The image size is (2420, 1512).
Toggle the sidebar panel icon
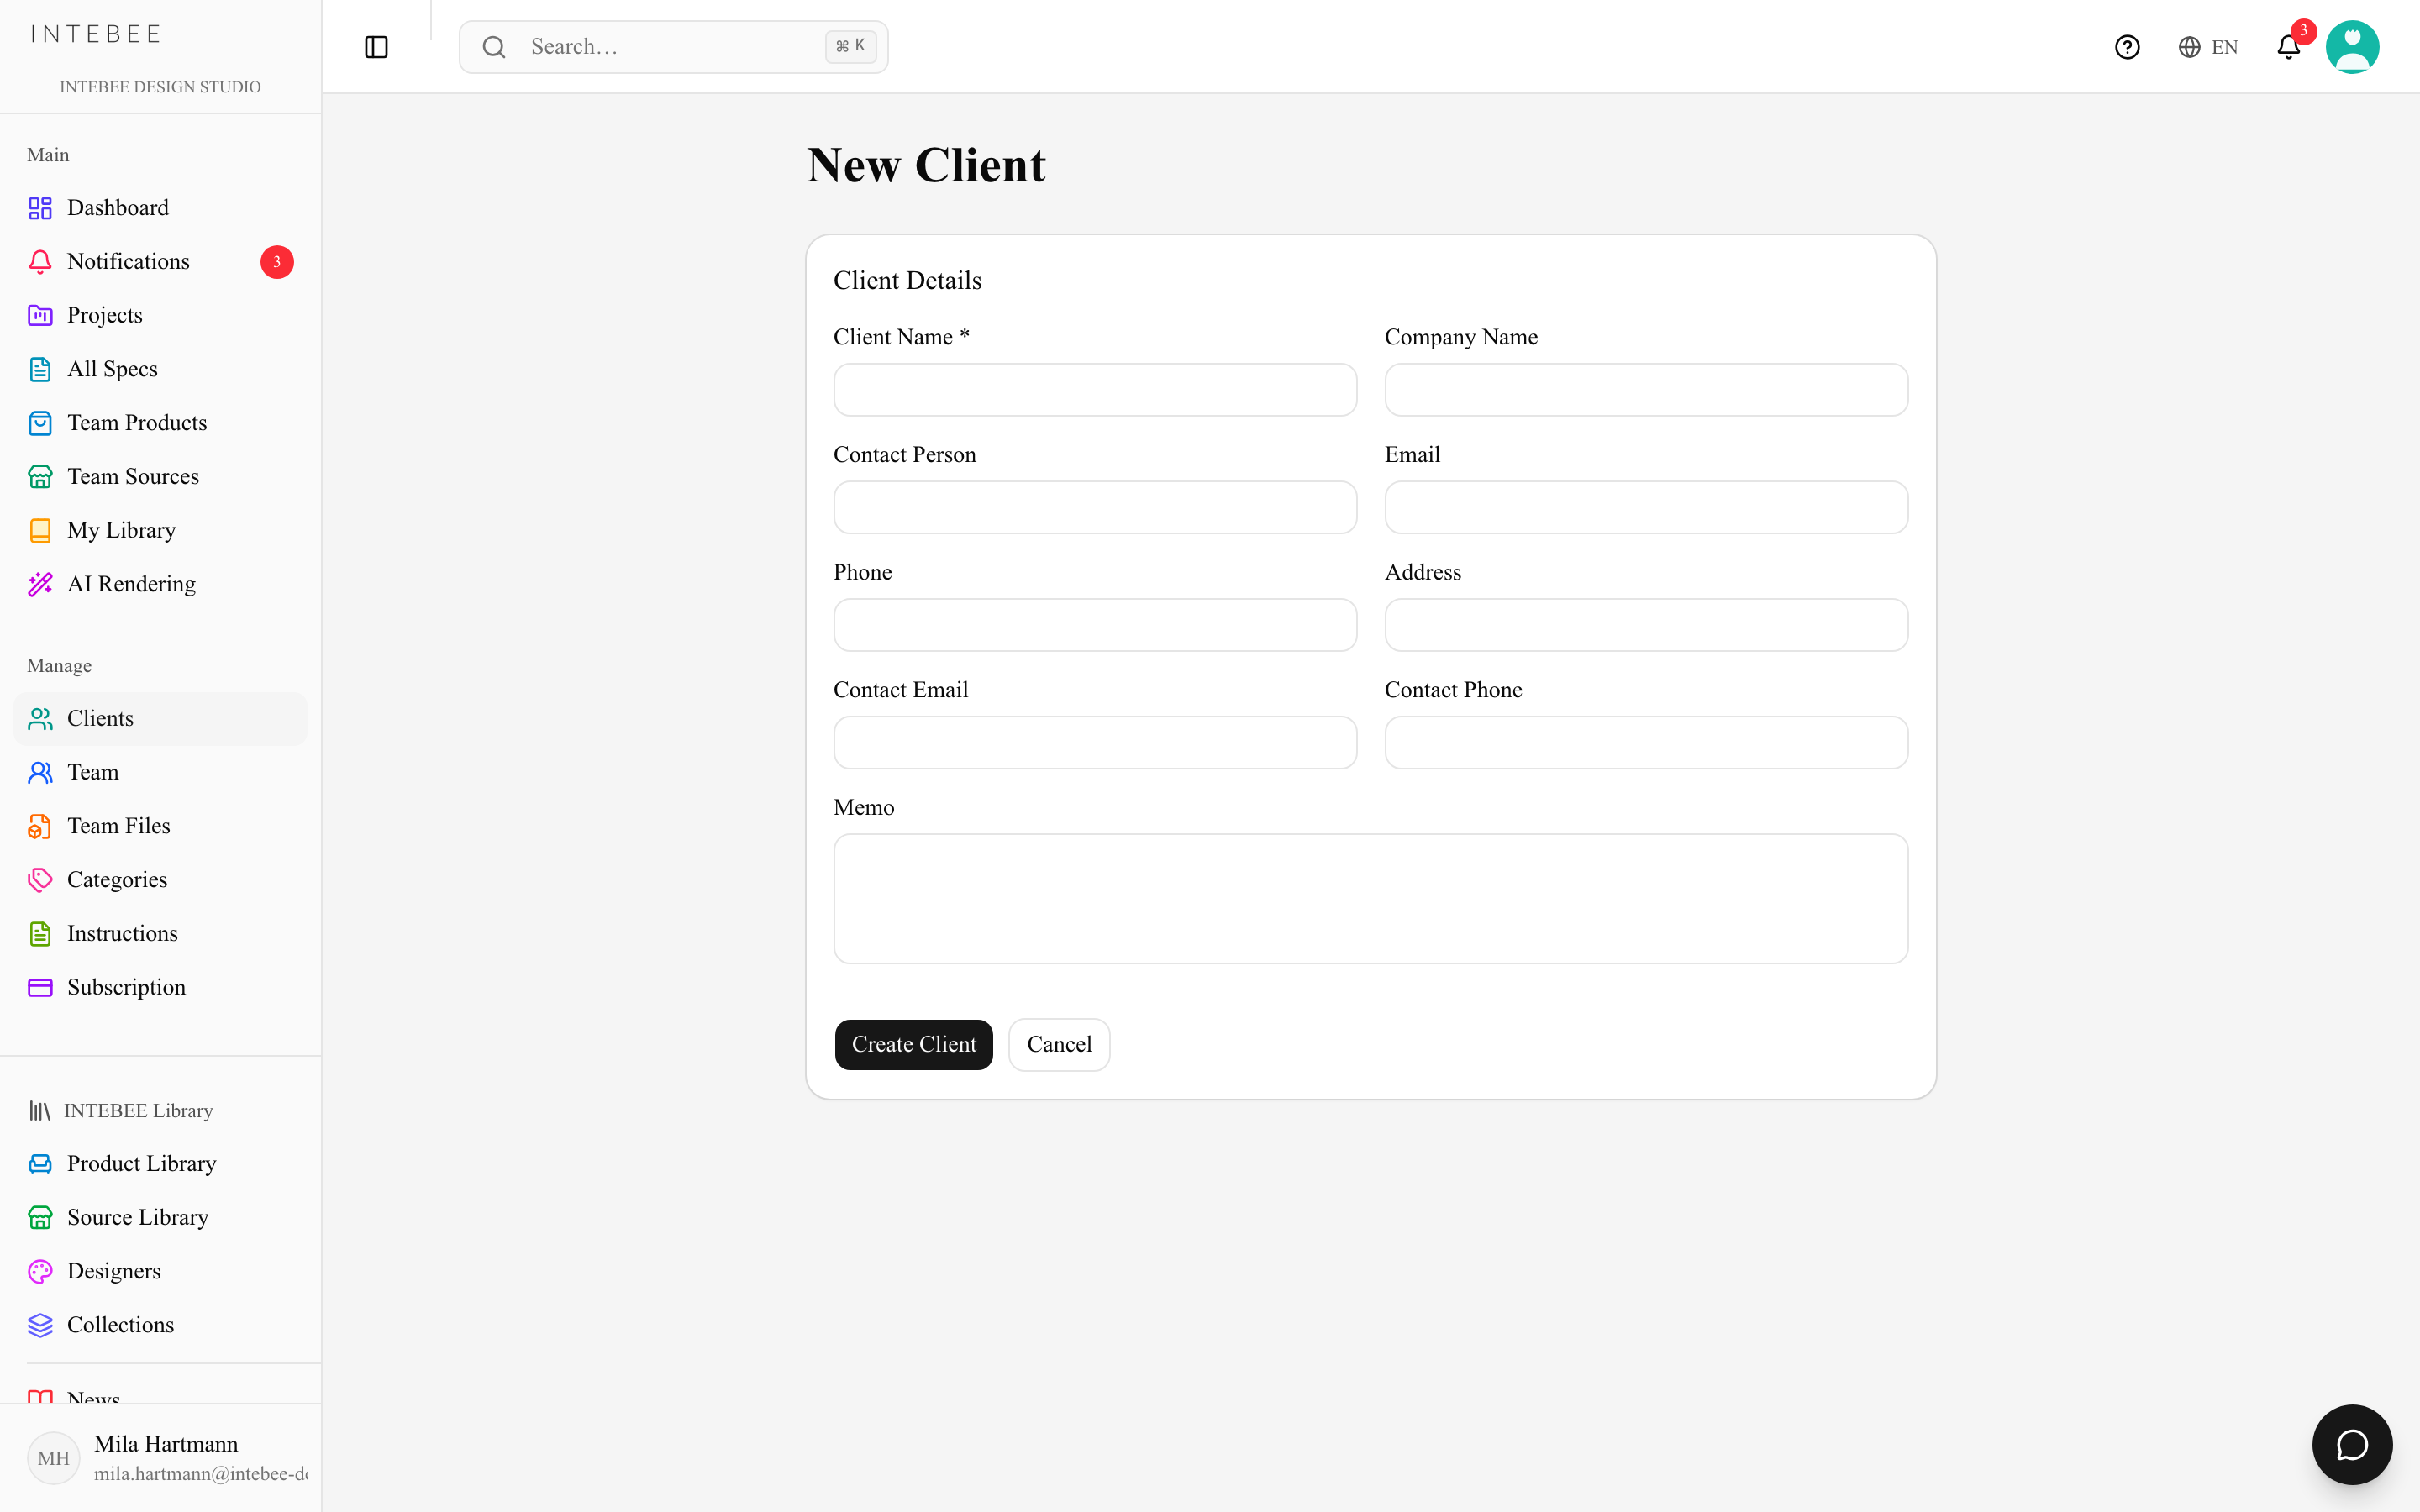376,47
